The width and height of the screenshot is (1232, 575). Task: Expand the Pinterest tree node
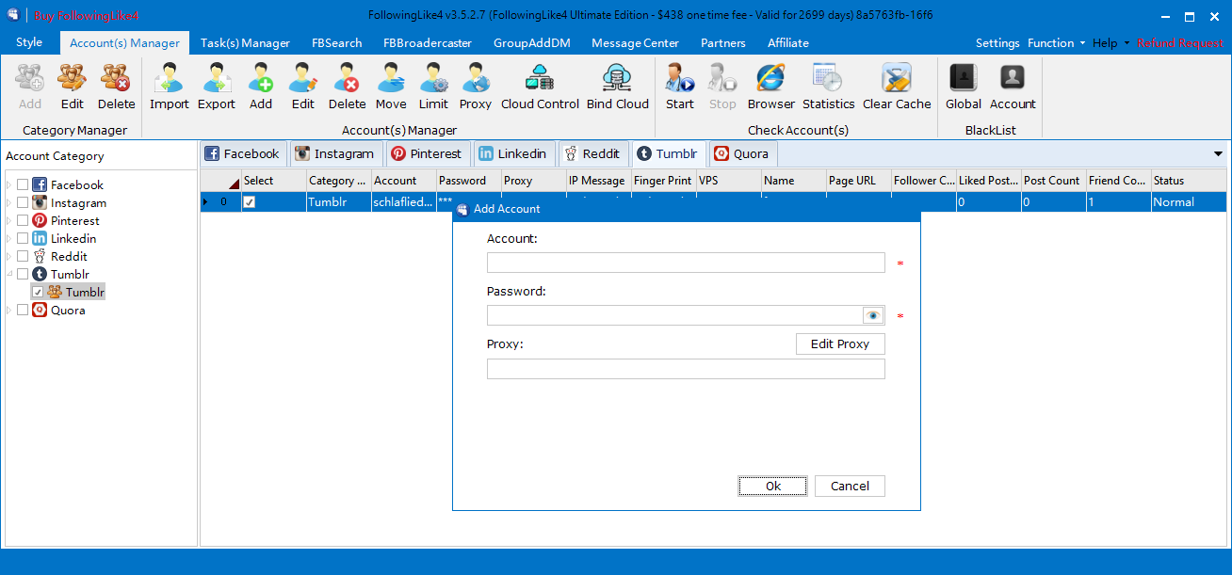point(9,221)
